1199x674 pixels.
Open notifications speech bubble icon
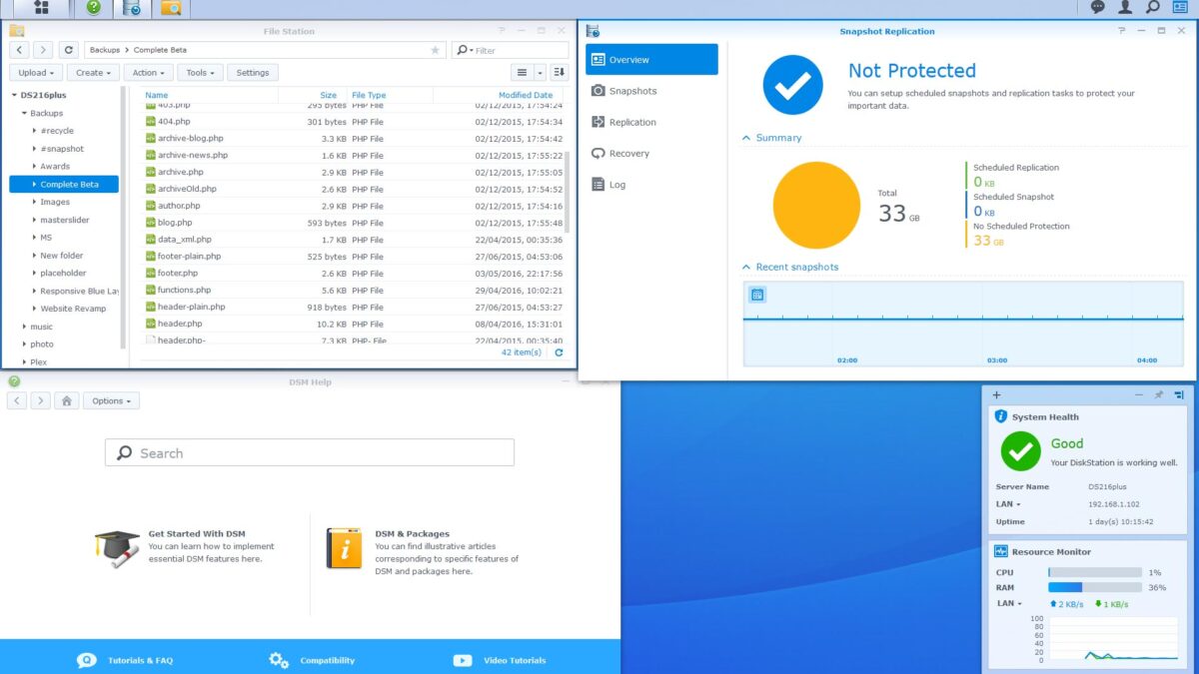[x=1098, y=7]
